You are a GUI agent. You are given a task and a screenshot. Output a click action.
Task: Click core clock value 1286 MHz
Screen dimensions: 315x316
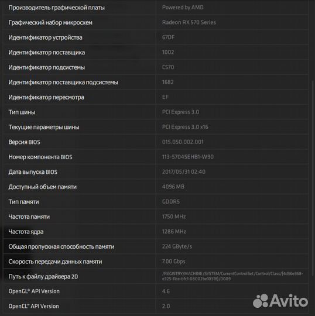point(174,232)
